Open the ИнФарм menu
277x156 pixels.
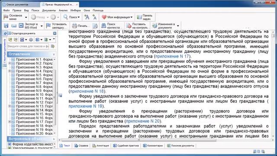click(75, 10)
